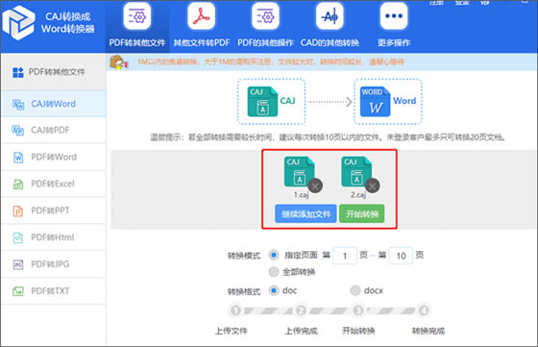This screenshot has width=538, height=347.
Task: Open the 其他文件转PDF Acrobat icon
Action: click(202, 16)
